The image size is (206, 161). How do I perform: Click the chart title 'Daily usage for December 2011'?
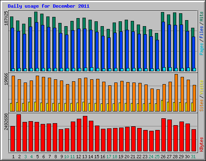pos(49,6)
